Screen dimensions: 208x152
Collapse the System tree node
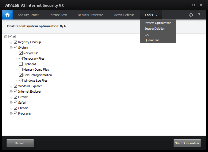(11, 48)
